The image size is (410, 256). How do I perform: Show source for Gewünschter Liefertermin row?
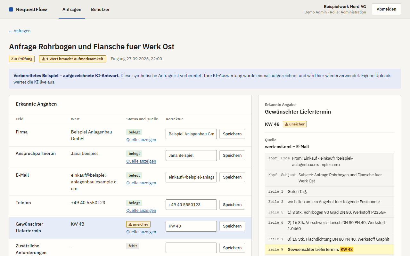[x=141, y=232]
